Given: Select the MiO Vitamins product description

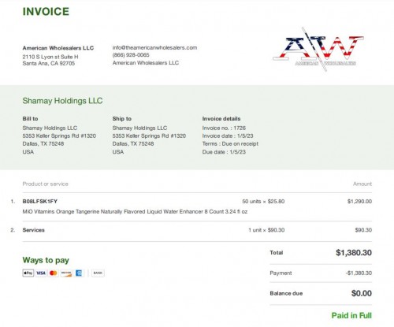Looking at the screenshot, I should point(135,212).
